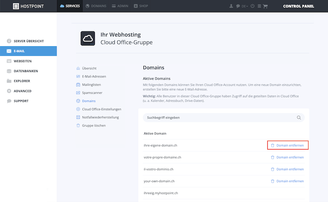
Task: Click the Explorer folder icon
Action: (9, 81)
